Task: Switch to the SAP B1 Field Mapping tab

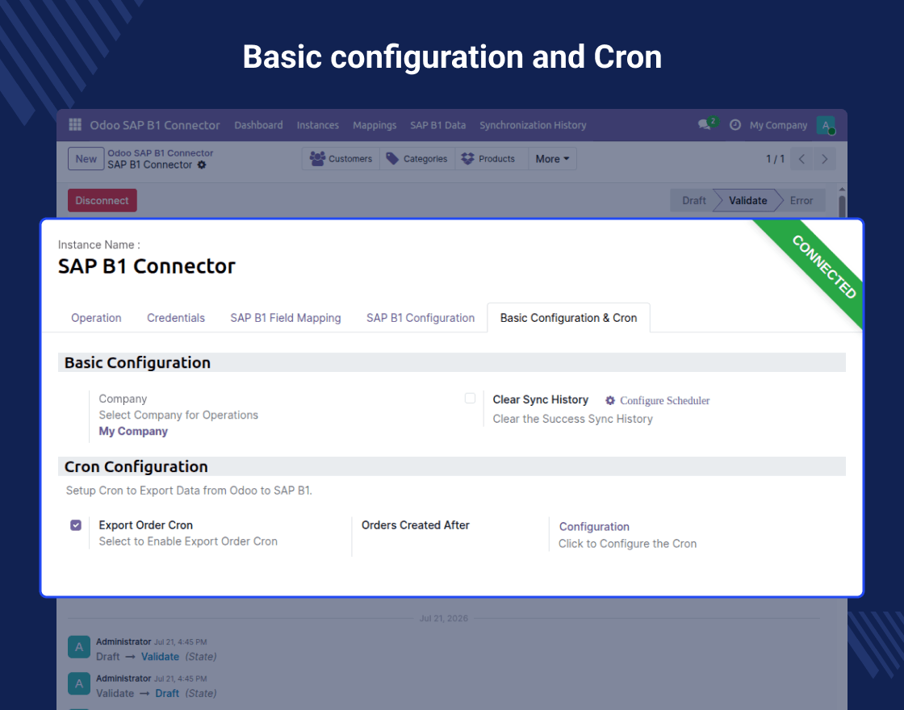Action: pos(286,318)
